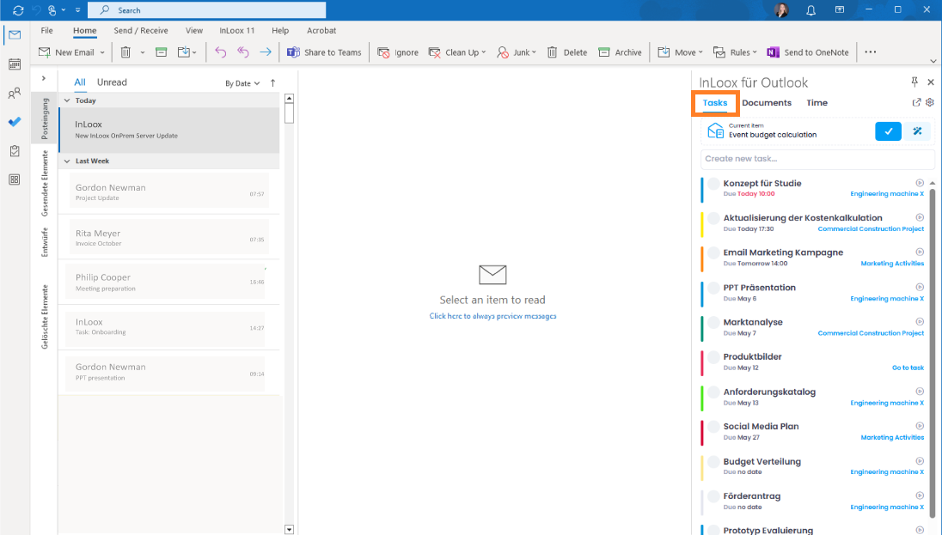Click the archive box icon beside trash
The height and width of the screenshot is (535, 942).
click(161, 52)
